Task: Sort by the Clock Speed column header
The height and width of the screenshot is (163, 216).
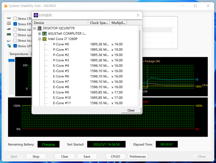Action: 99,23
